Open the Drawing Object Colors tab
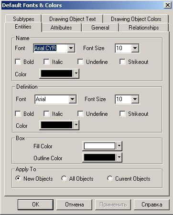Screen dimensions: 173x215 tap(136, 19)
